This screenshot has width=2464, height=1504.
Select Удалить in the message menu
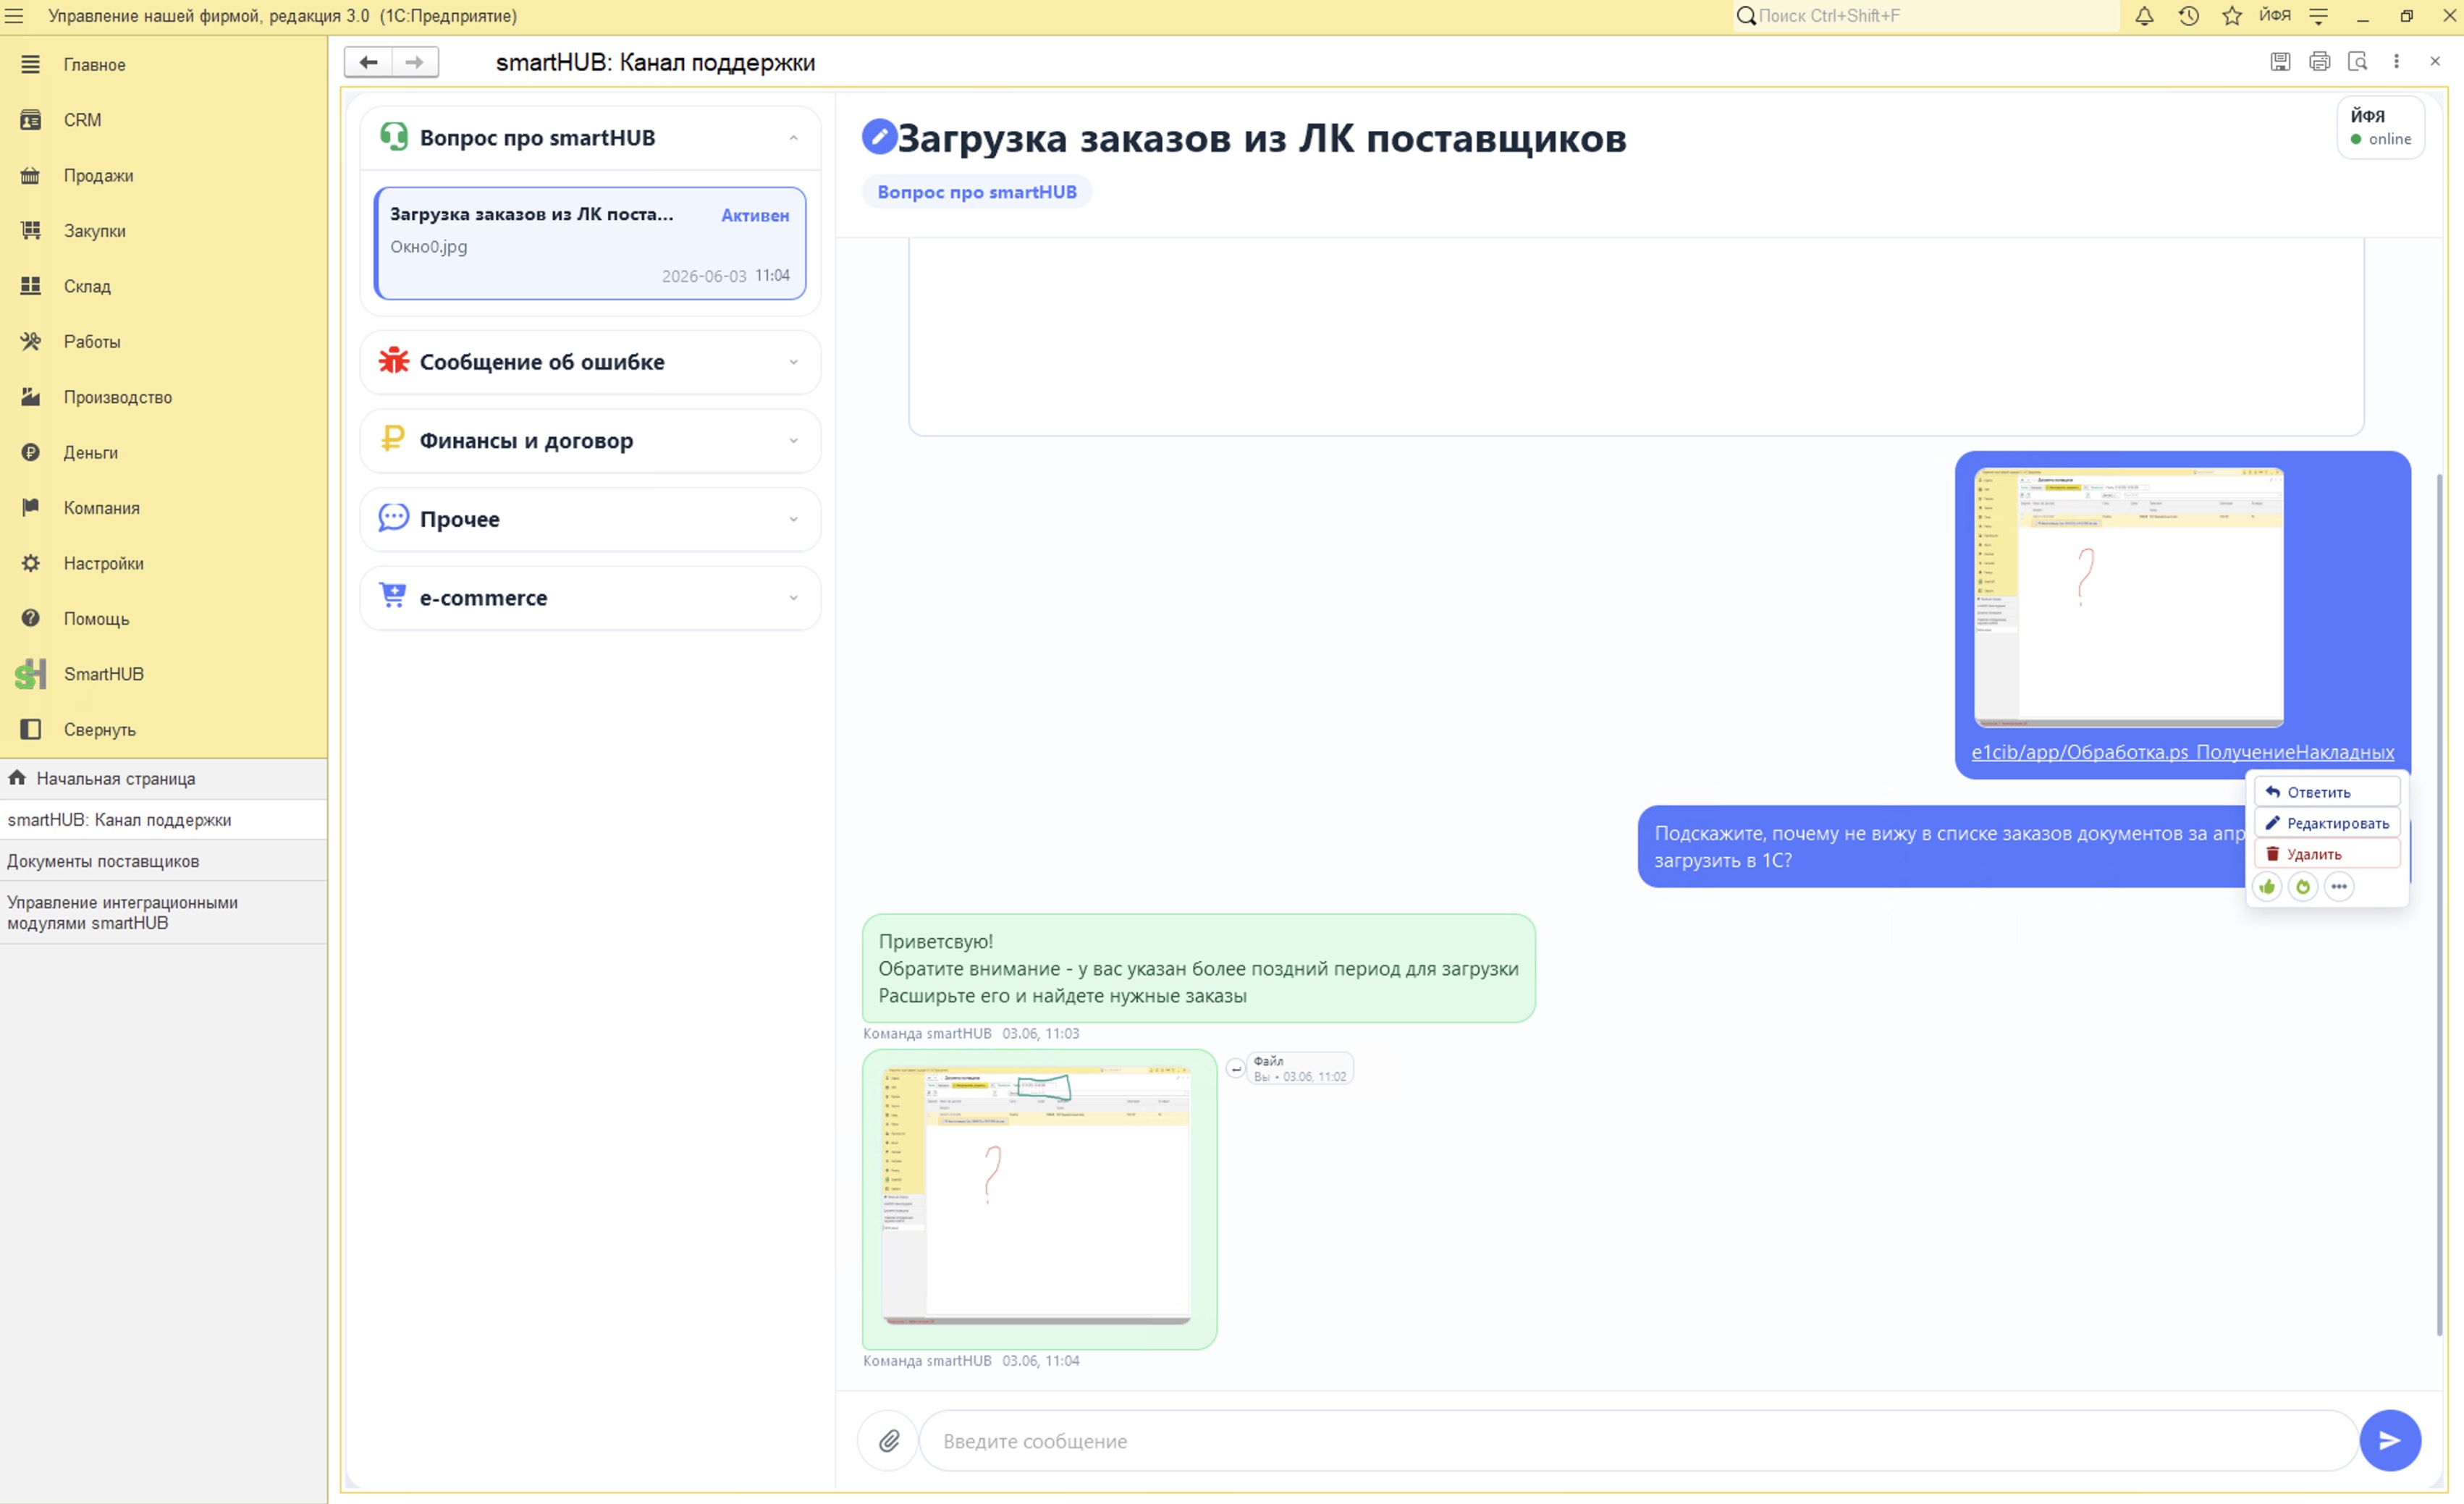pos(2327,854)
